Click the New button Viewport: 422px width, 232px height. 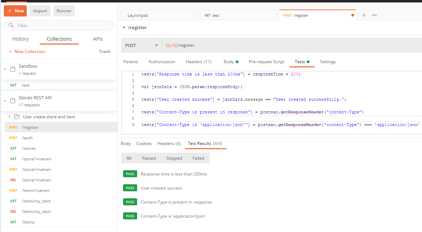(x=15, y=11)
